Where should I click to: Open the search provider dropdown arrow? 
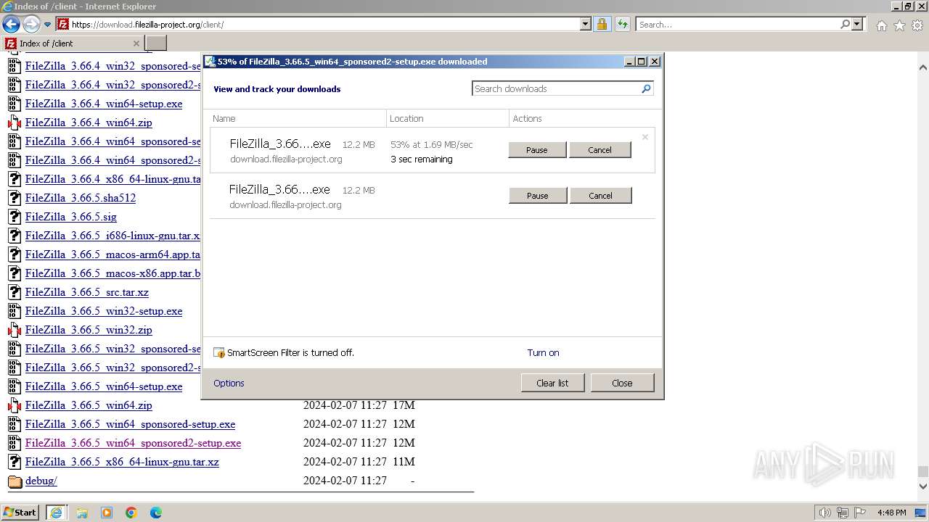(x=857, y=24)
